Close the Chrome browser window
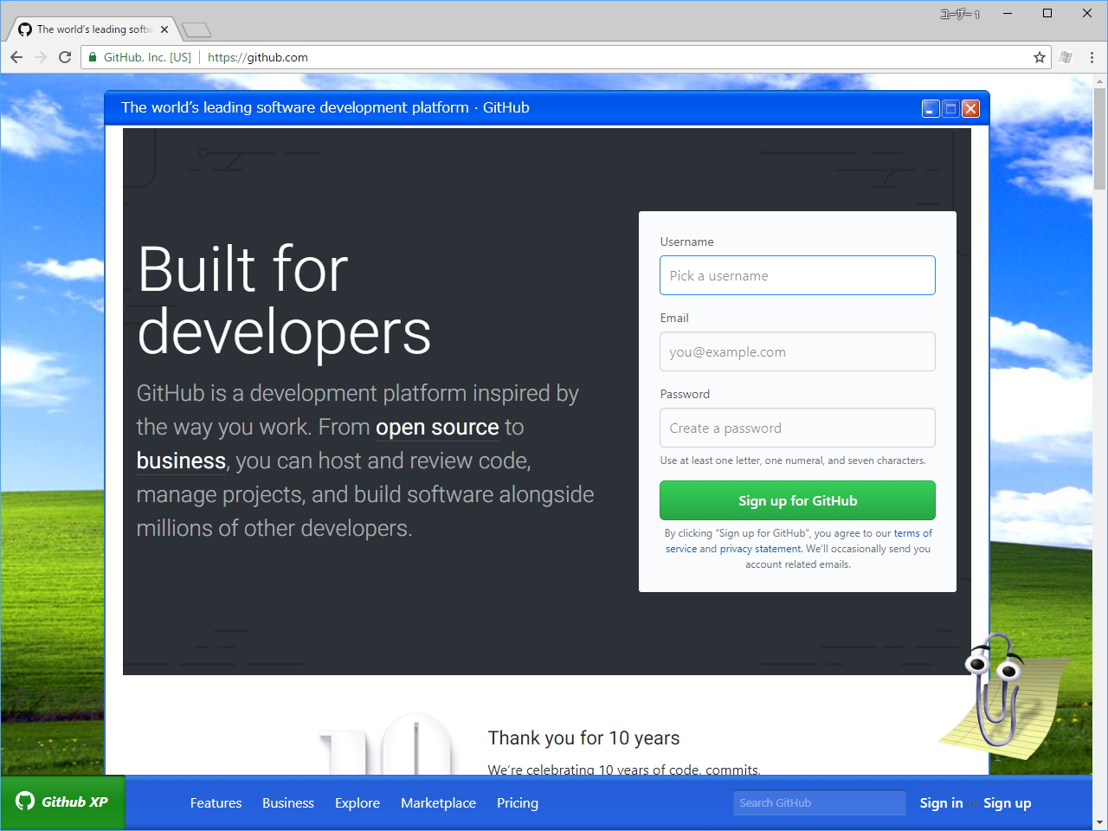Image resolution: width=1108 pixels, height=831 pixels. point(1087,13)
